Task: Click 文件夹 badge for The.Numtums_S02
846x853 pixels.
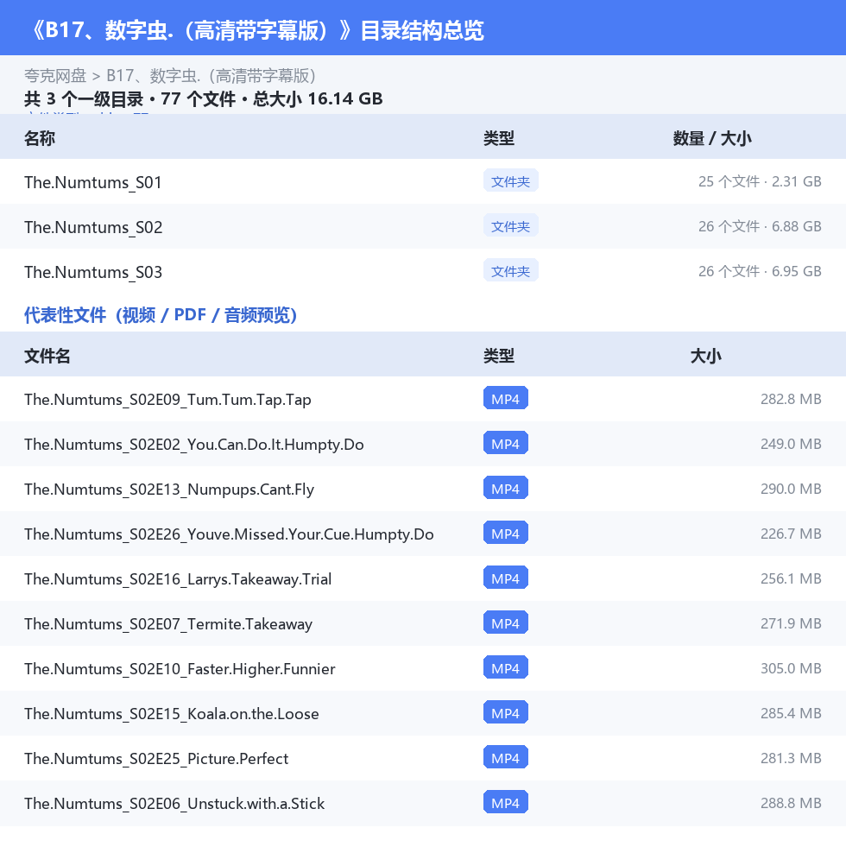Action: click(x=510, y=226)
